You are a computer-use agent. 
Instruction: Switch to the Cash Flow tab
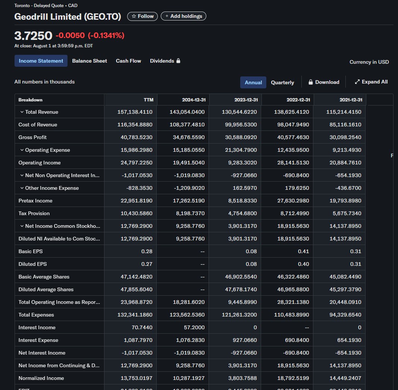128,61
